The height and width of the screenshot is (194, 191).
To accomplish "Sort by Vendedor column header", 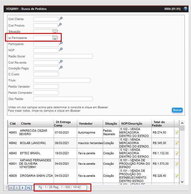I will [x=85, y=124].
